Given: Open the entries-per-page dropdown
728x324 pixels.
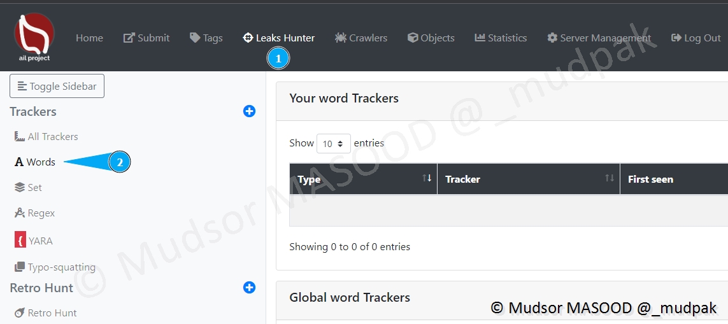Looking at the screenshot, I should pyautogui.click(x=334, y=144).
